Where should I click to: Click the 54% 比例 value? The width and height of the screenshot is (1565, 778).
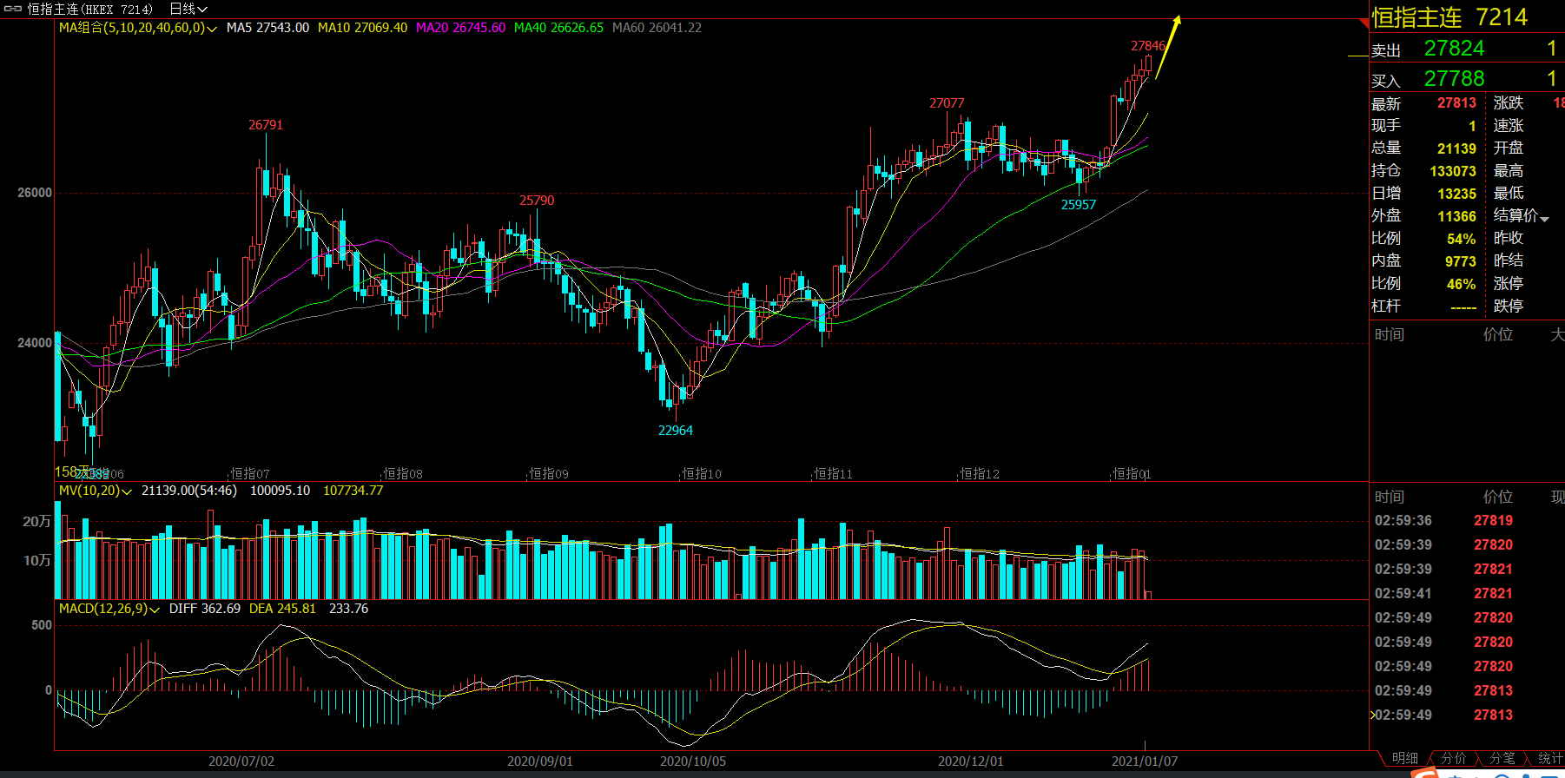point(1461,239)
